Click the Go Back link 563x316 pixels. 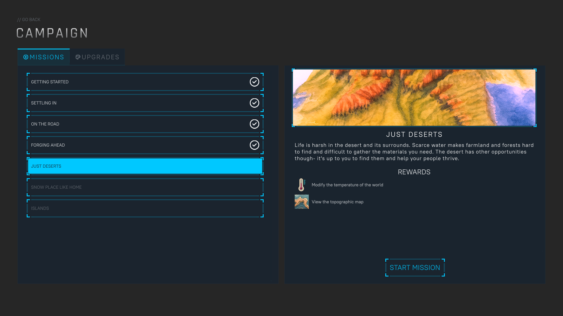(x=29, y=20)
